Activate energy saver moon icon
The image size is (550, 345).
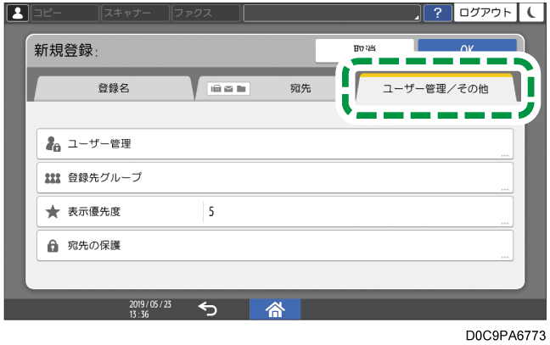point(531,13)
